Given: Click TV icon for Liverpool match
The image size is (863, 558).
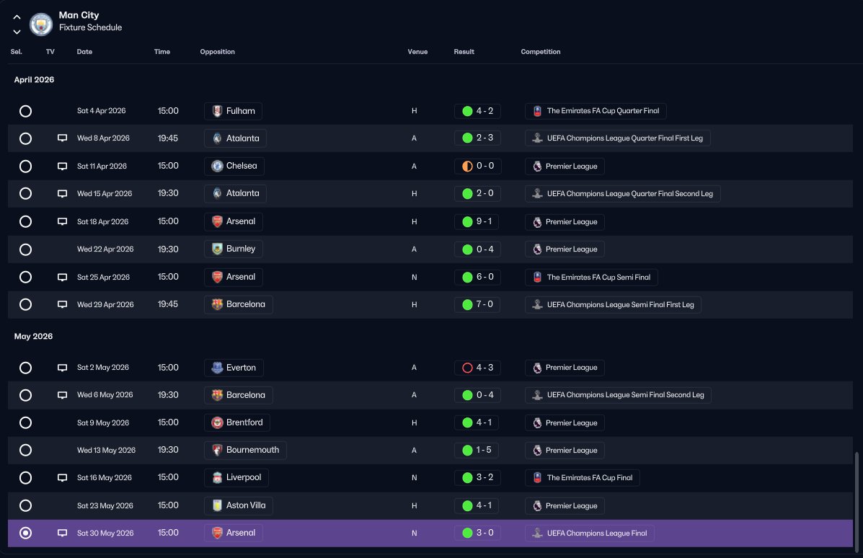Looking at the screenshot, I should tap(62, 478).
